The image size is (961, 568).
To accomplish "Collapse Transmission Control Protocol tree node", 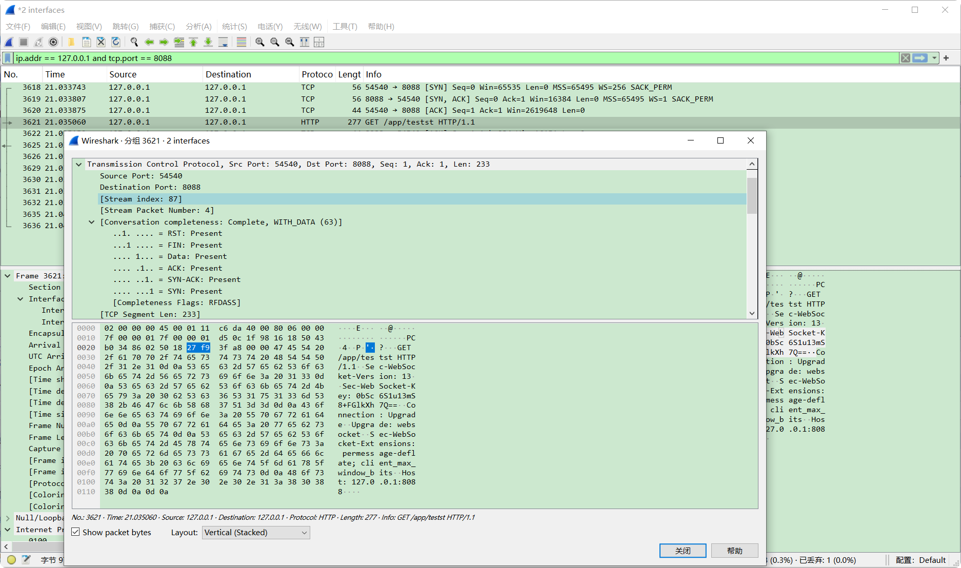I will point(79,164).
